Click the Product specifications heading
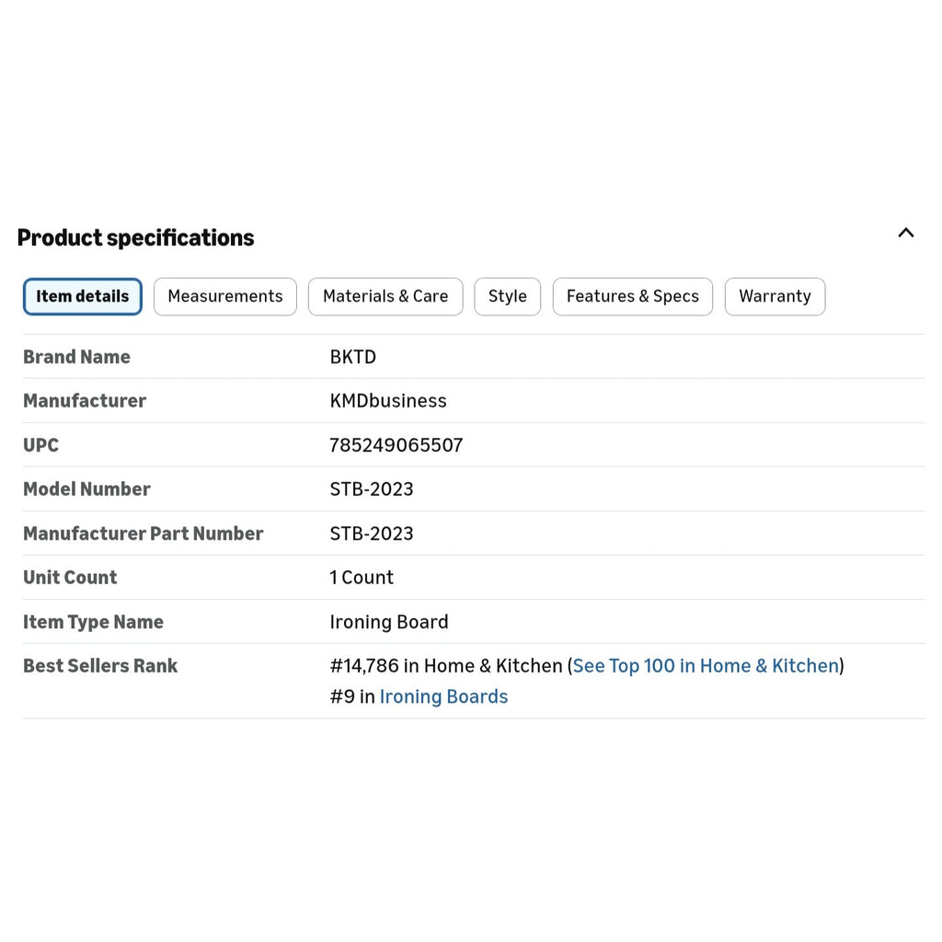942x942 pixels. [136, 238]
